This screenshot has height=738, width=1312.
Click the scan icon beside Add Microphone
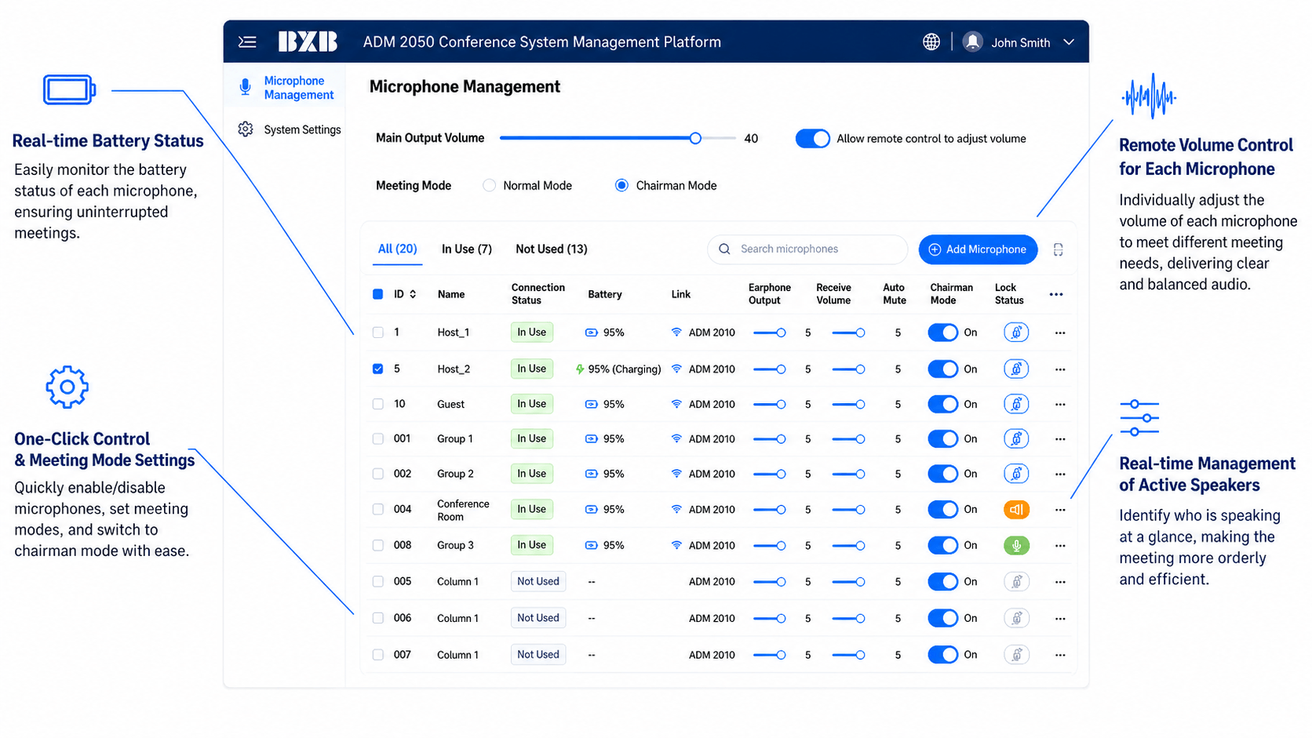click(1058, 249)
